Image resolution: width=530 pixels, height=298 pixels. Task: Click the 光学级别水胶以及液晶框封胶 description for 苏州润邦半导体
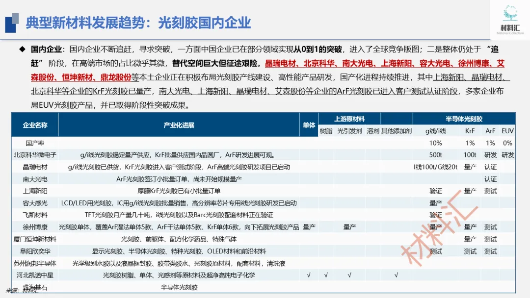[179, 263]
